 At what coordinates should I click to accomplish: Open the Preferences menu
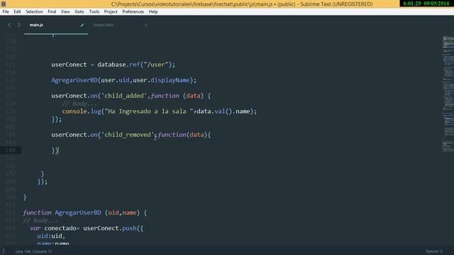[x=133, y=11]
